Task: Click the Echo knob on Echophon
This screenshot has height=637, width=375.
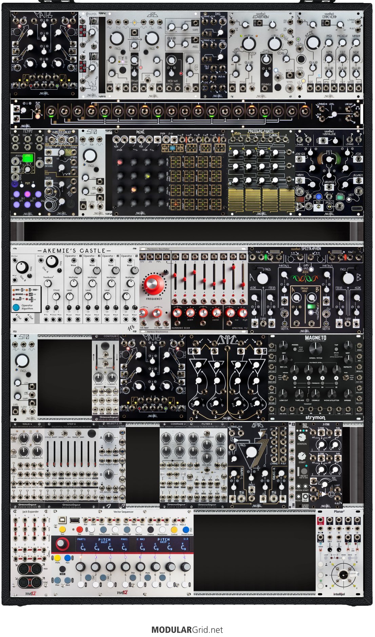Action: tap(275, 43)
